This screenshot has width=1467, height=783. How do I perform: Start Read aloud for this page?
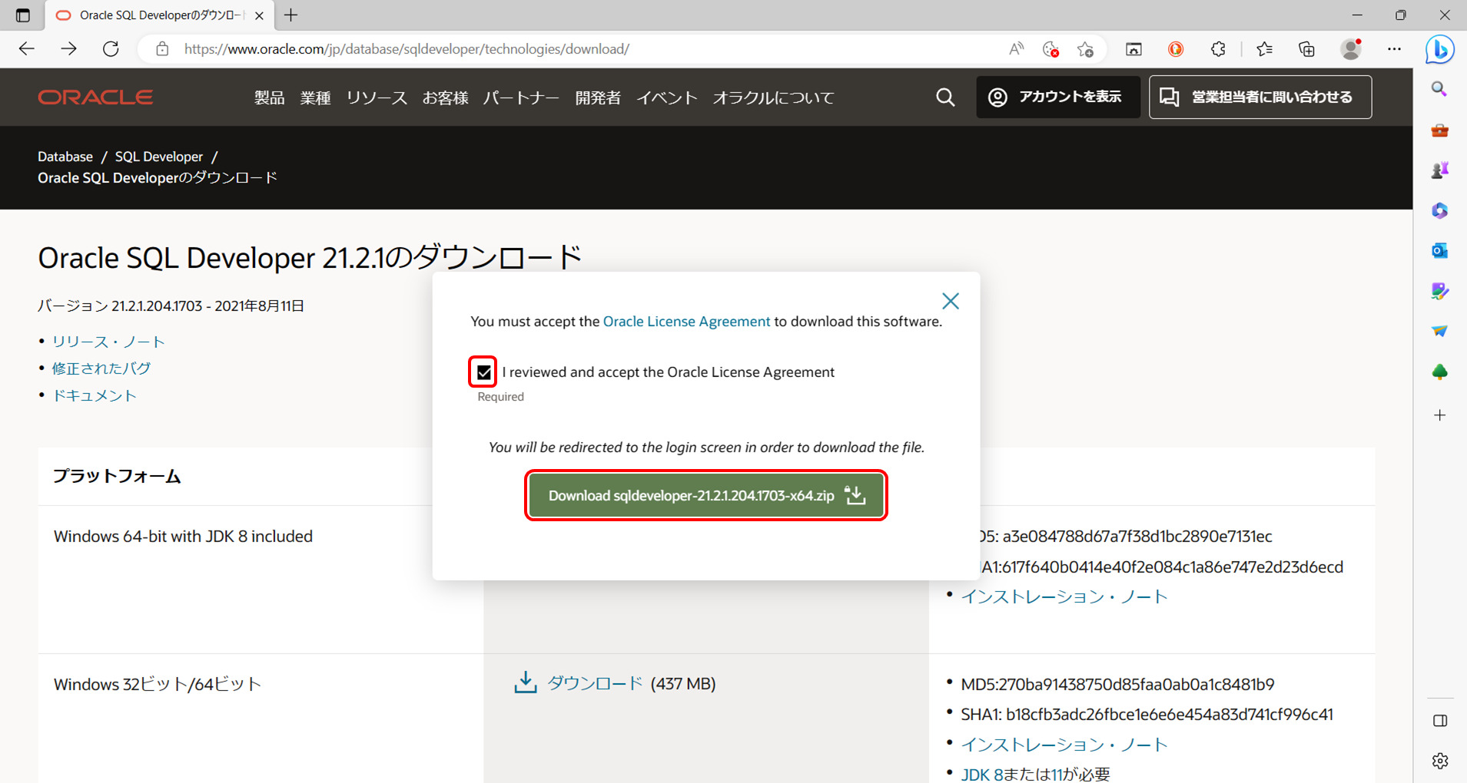(x=1016, y=48)
